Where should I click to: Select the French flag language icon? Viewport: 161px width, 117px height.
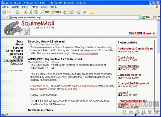[143, 33]
